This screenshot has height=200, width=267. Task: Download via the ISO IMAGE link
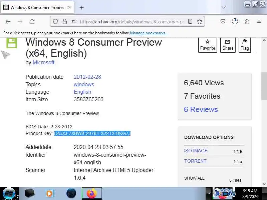click(196, 151)
